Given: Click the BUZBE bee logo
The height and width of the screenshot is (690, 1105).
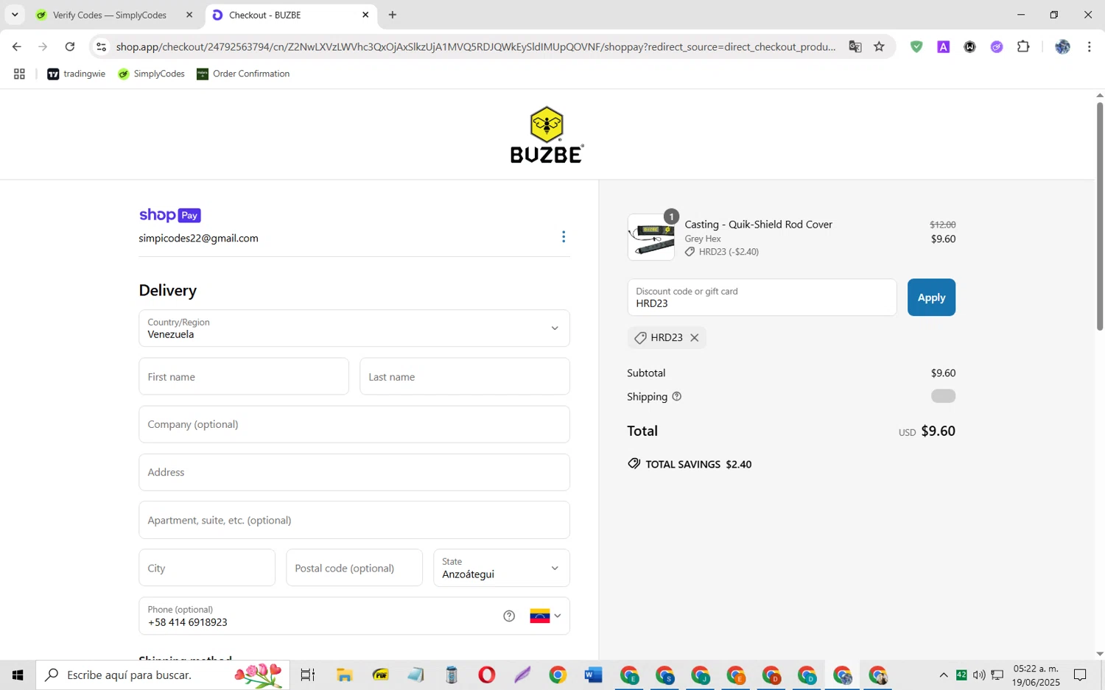Looking at the screenshot, I should coord(547,134).
